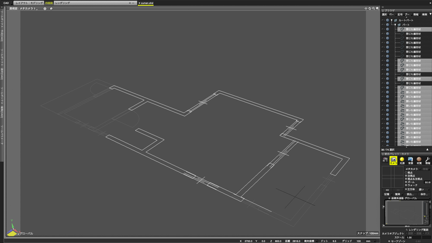Open the 光源 light source palette

[x=402, y=161]
